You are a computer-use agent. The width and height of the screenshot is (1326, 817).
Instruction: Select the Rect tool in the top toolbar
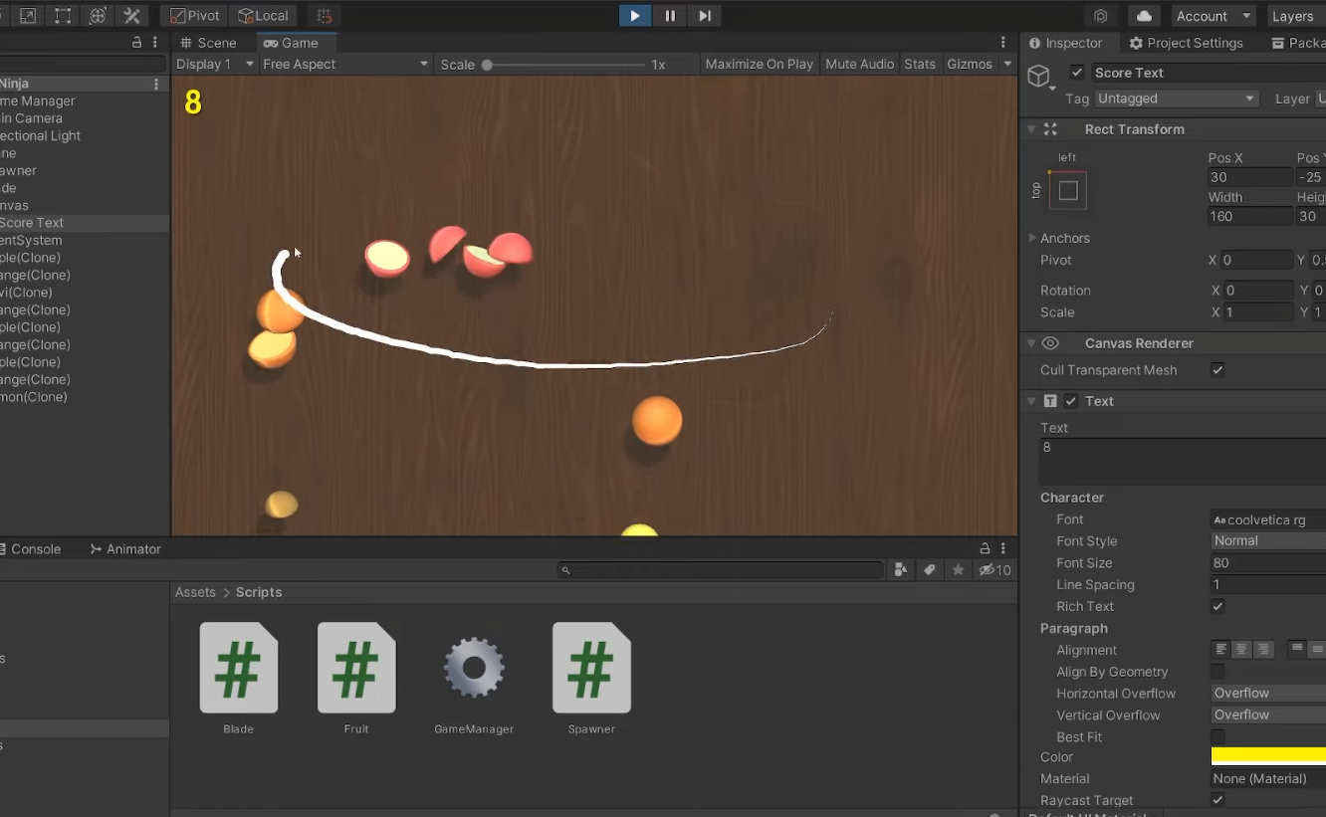click(x=63, y=16)
